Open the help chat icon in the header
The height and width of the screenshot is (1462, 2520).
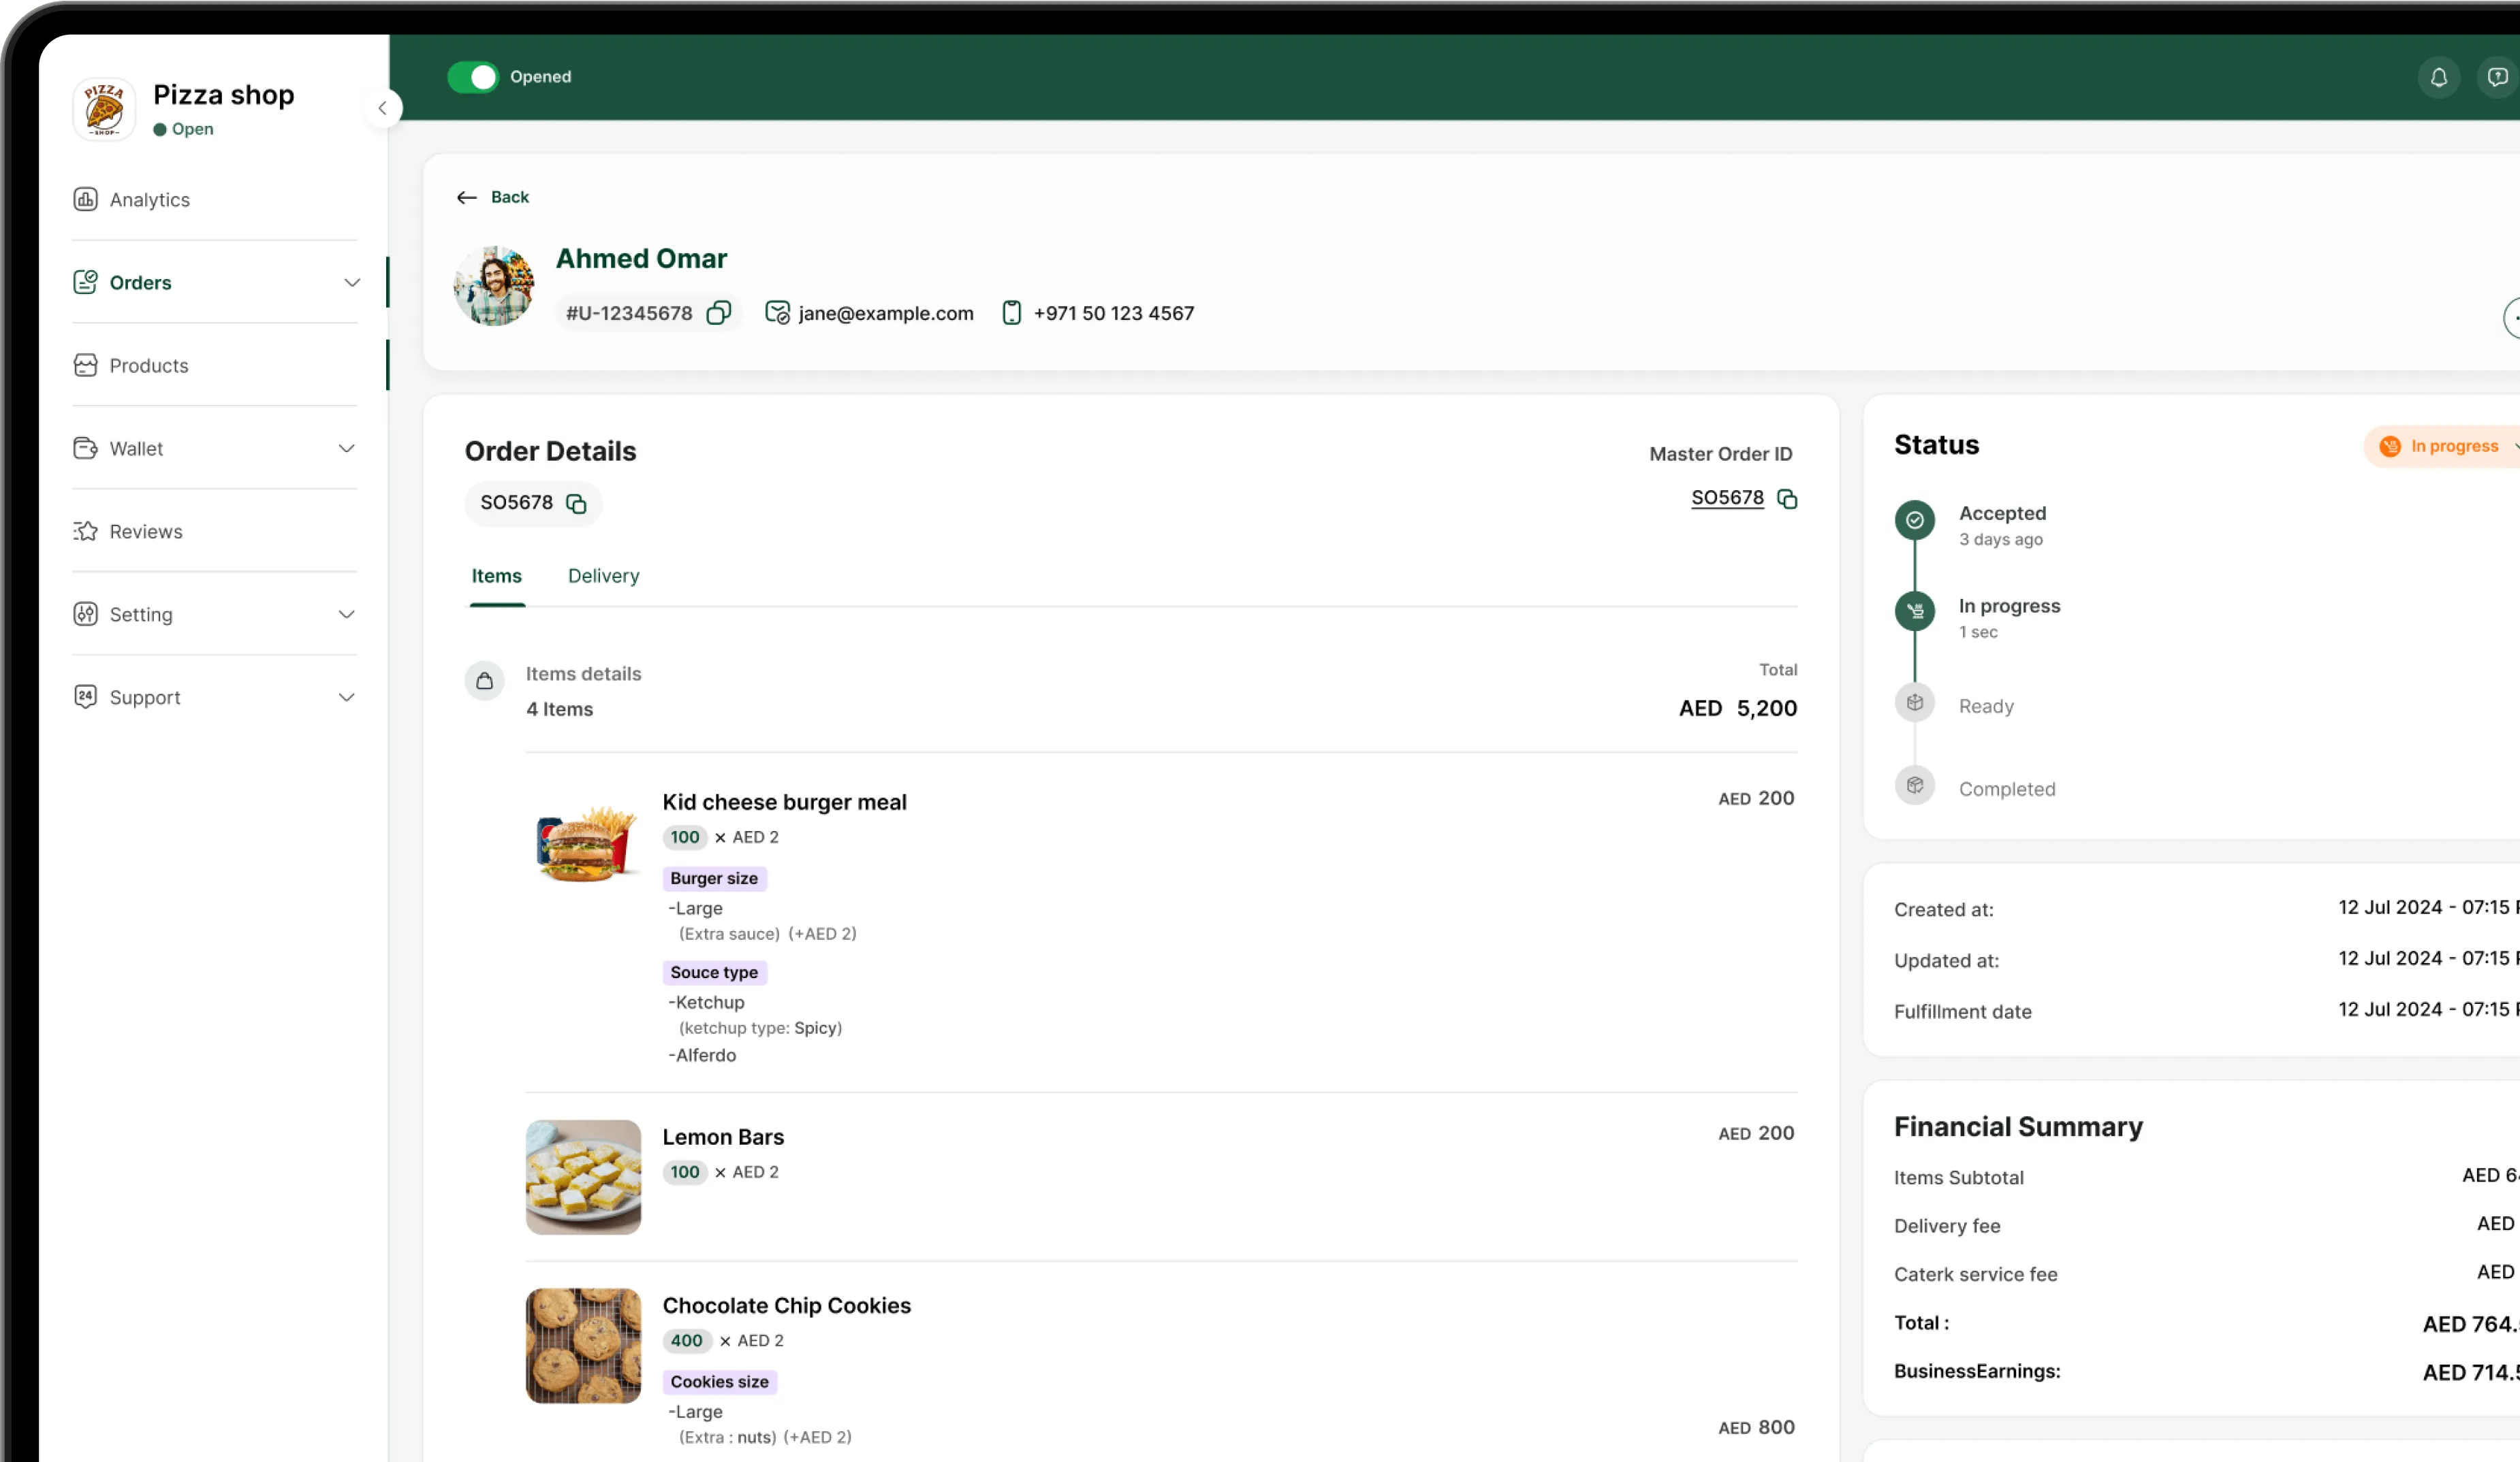coord(2497,77)
